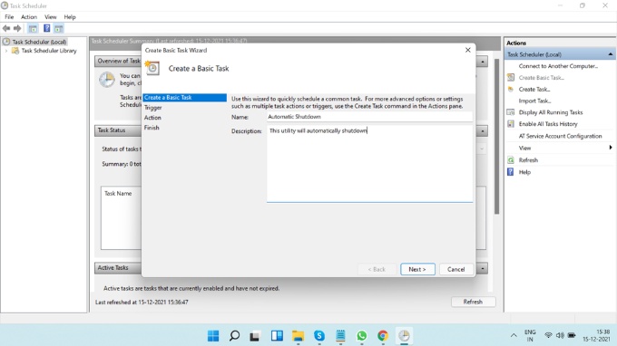This screenshot has width=617, height=346.
Task: Open the View menu
Action: click(x=51, y=17)
